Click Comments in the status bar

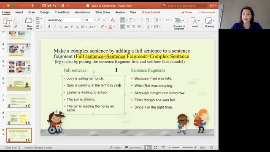pyautogui.click(x=133, y=147)
